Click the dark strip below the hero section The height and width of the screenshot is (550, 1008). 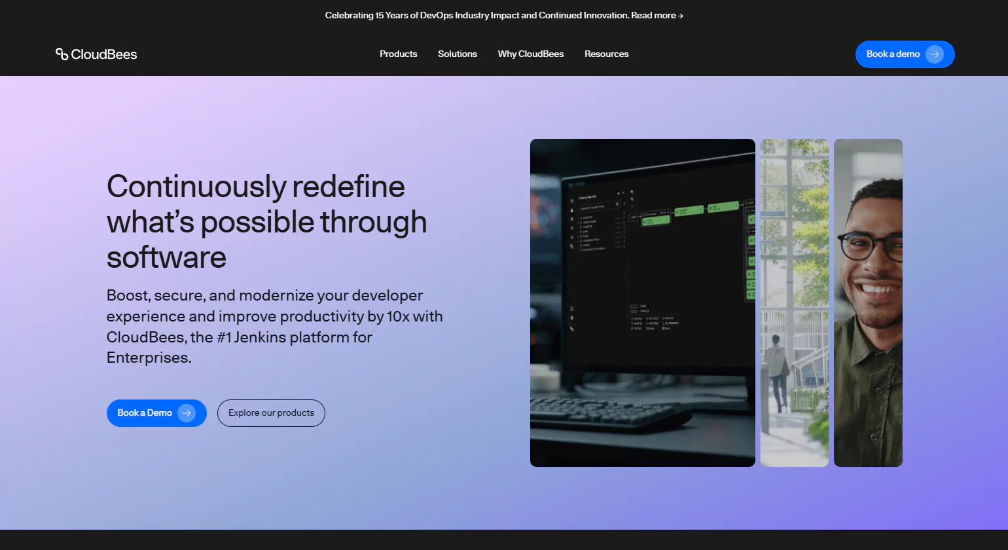point(504,540)
